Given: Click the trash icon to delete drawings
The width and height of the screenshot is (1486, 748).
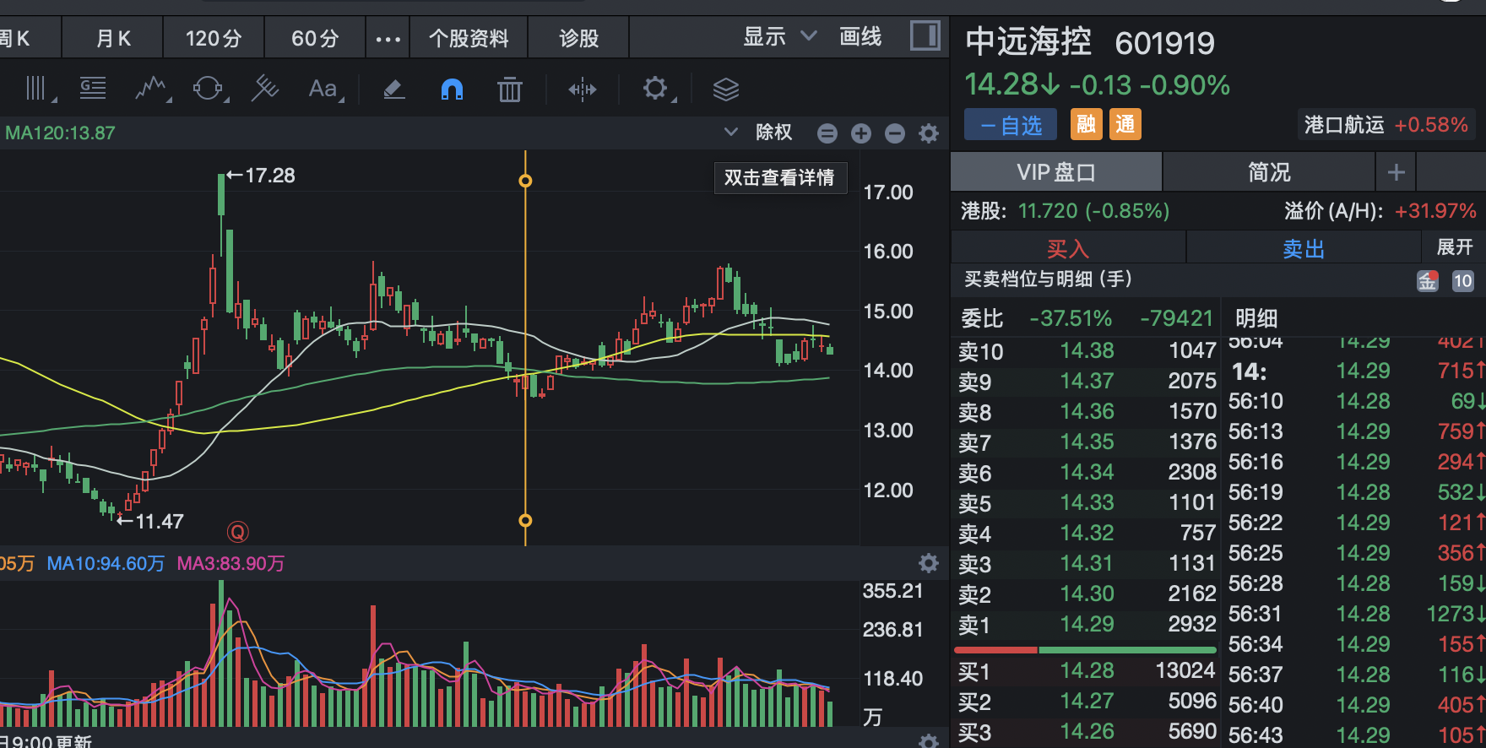Looking at the screenshot, I should [510, 89].
